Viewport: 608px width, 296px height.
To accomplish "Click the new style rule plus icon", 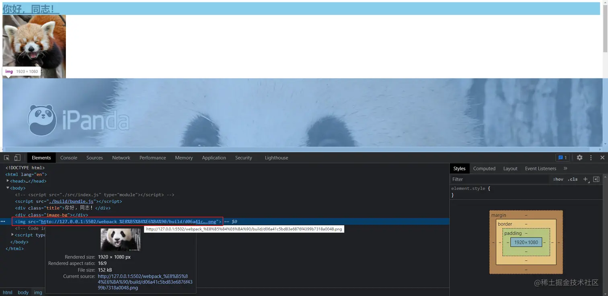I will (x=585, y=179).
